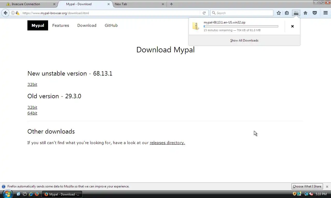Close the New Tab tab

[163, 4]
